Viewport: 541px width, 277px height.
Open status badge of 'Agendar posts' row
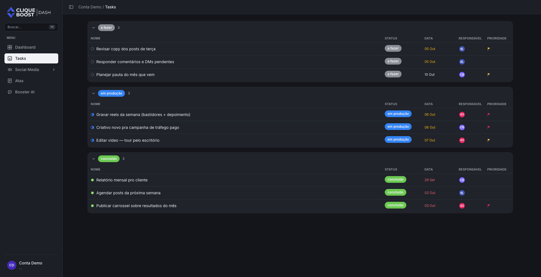[x=395, y=192]
